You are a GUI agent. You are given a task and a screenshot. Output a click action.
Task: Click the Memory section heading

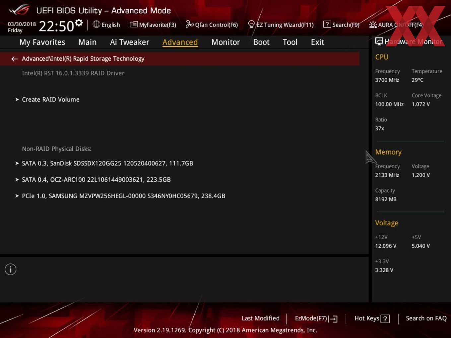pos(388,152)
